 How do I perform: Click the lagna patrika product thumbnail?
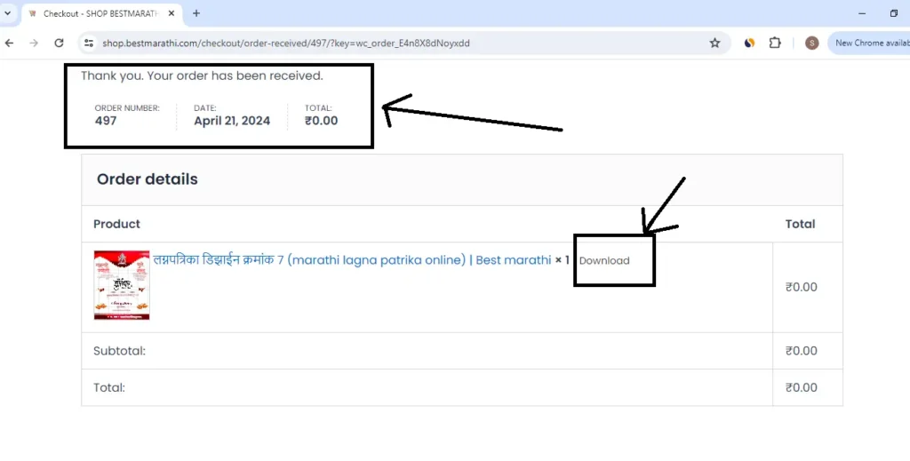(122, 285)
